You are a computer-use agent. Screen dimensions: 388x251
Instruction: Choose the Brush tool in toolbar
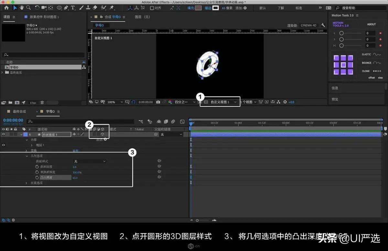pyautogui.click(x=81, y=7)
